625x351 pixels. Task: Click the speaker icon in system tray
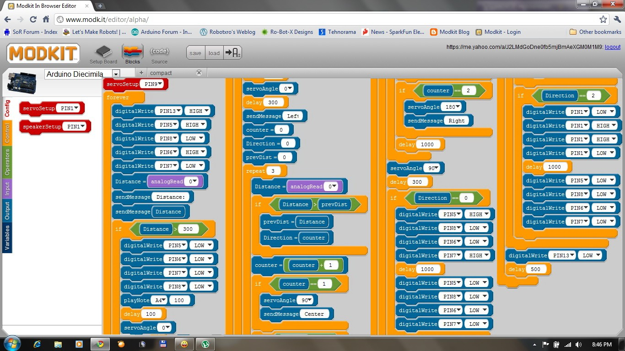click(577, 344)
